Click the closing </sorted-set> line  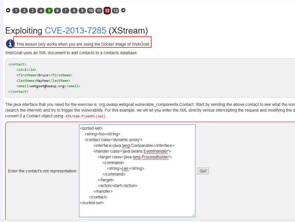tap(92, 203)
